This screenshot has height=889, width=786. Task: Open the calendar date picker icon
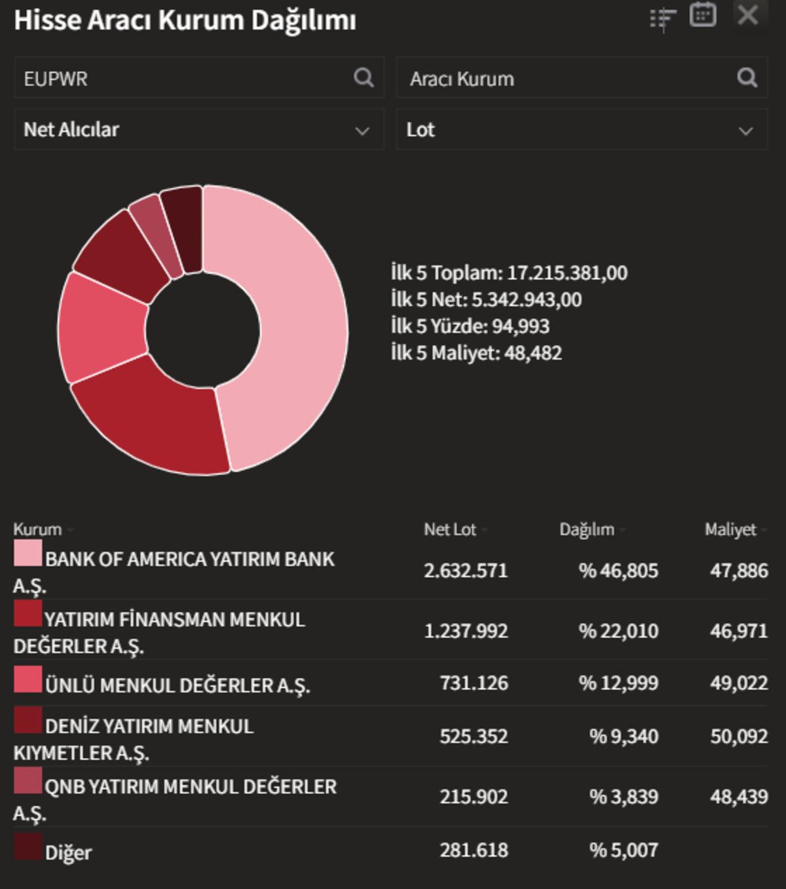pyautogui.click(x=703, y=15)
